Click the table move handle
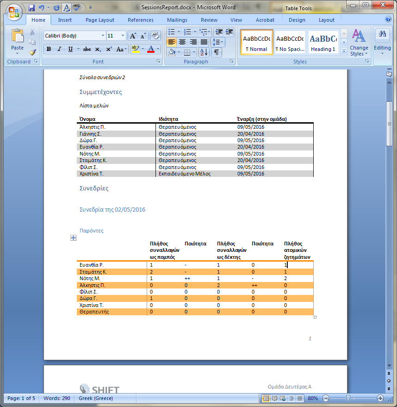The width and height of the screenshot is (397, 407). coord(74,238)
